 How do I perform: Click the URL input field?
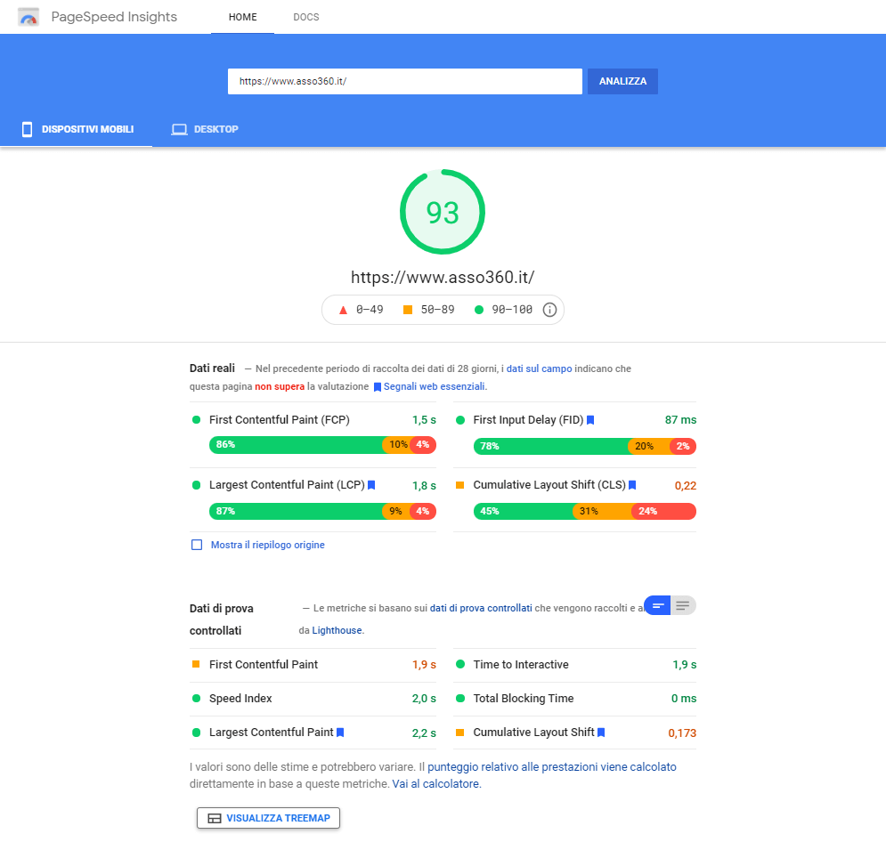click(405, 81)
